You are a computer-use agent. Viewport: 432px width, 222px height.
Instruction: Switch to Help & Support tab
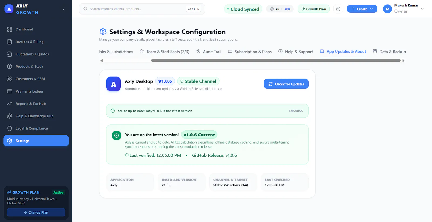coord(296,52)
